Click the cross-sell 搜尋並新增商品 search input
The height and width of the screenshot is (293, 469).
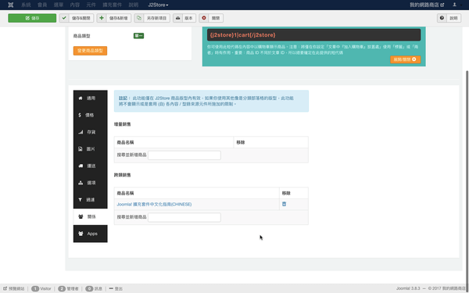pyautogui.click(x=184, y=217)
